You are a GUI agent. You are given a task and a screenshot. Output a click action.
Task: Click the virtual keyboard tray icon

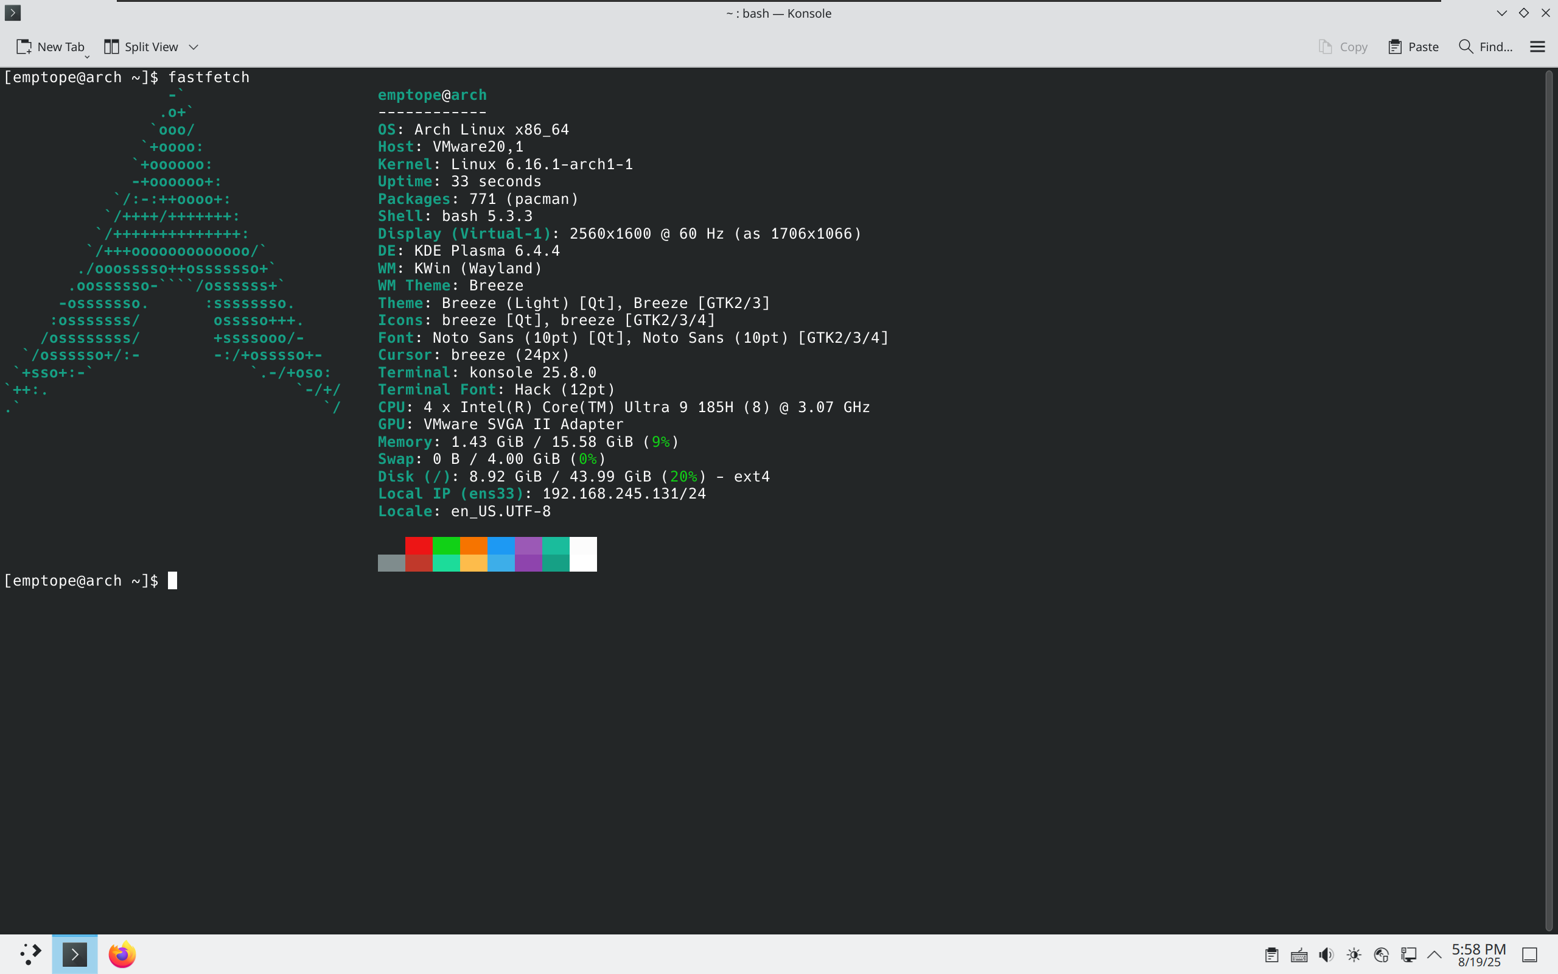coord(1299,955)
